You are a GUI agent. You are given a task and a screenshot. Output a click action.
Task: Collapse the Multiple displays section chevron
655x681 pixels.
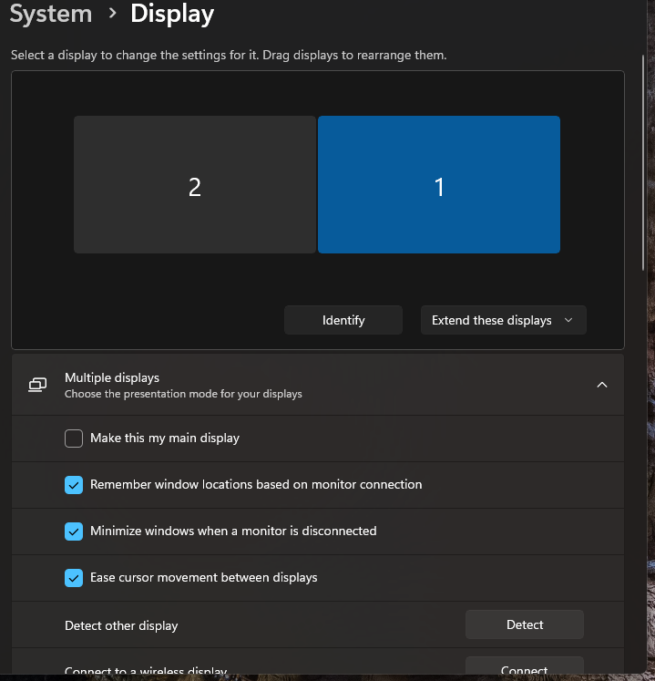601,385
